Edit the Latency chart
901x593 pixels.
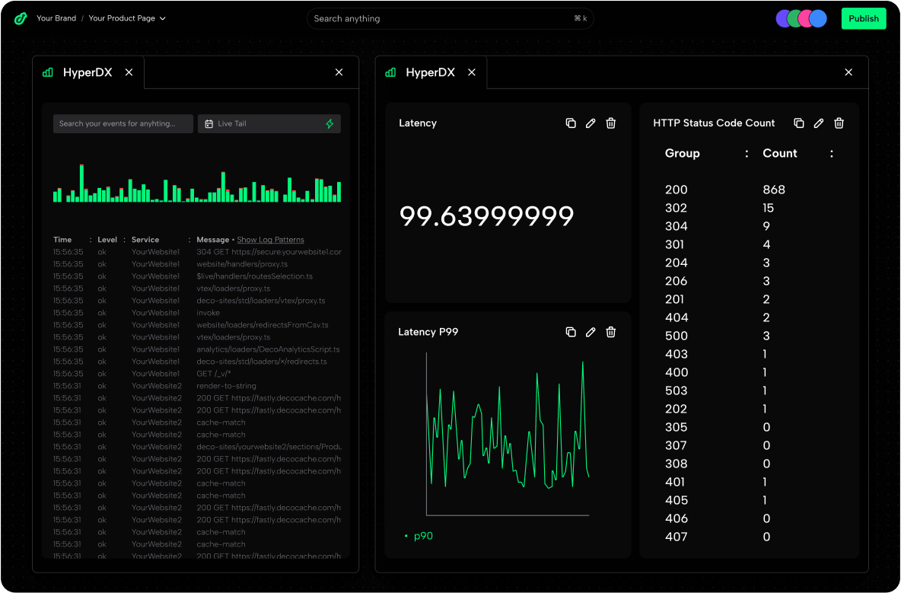(591, 123)
